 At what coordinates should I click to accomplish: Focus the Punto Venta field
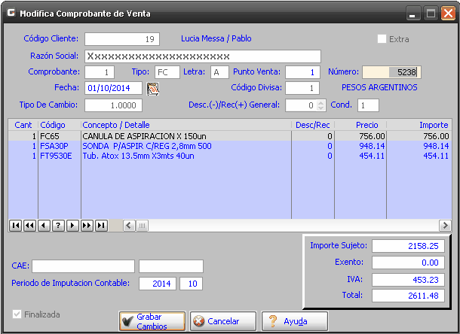[x=302, y=72]
